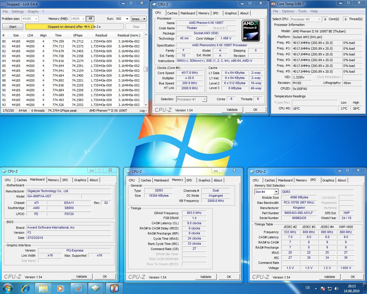Click scroll down arrow in LinX results list
Screen dimensions: 367x294
(146, 105)
